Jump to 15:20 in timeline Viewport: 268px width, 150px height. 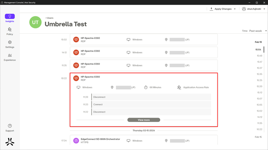tap(259, 86)
